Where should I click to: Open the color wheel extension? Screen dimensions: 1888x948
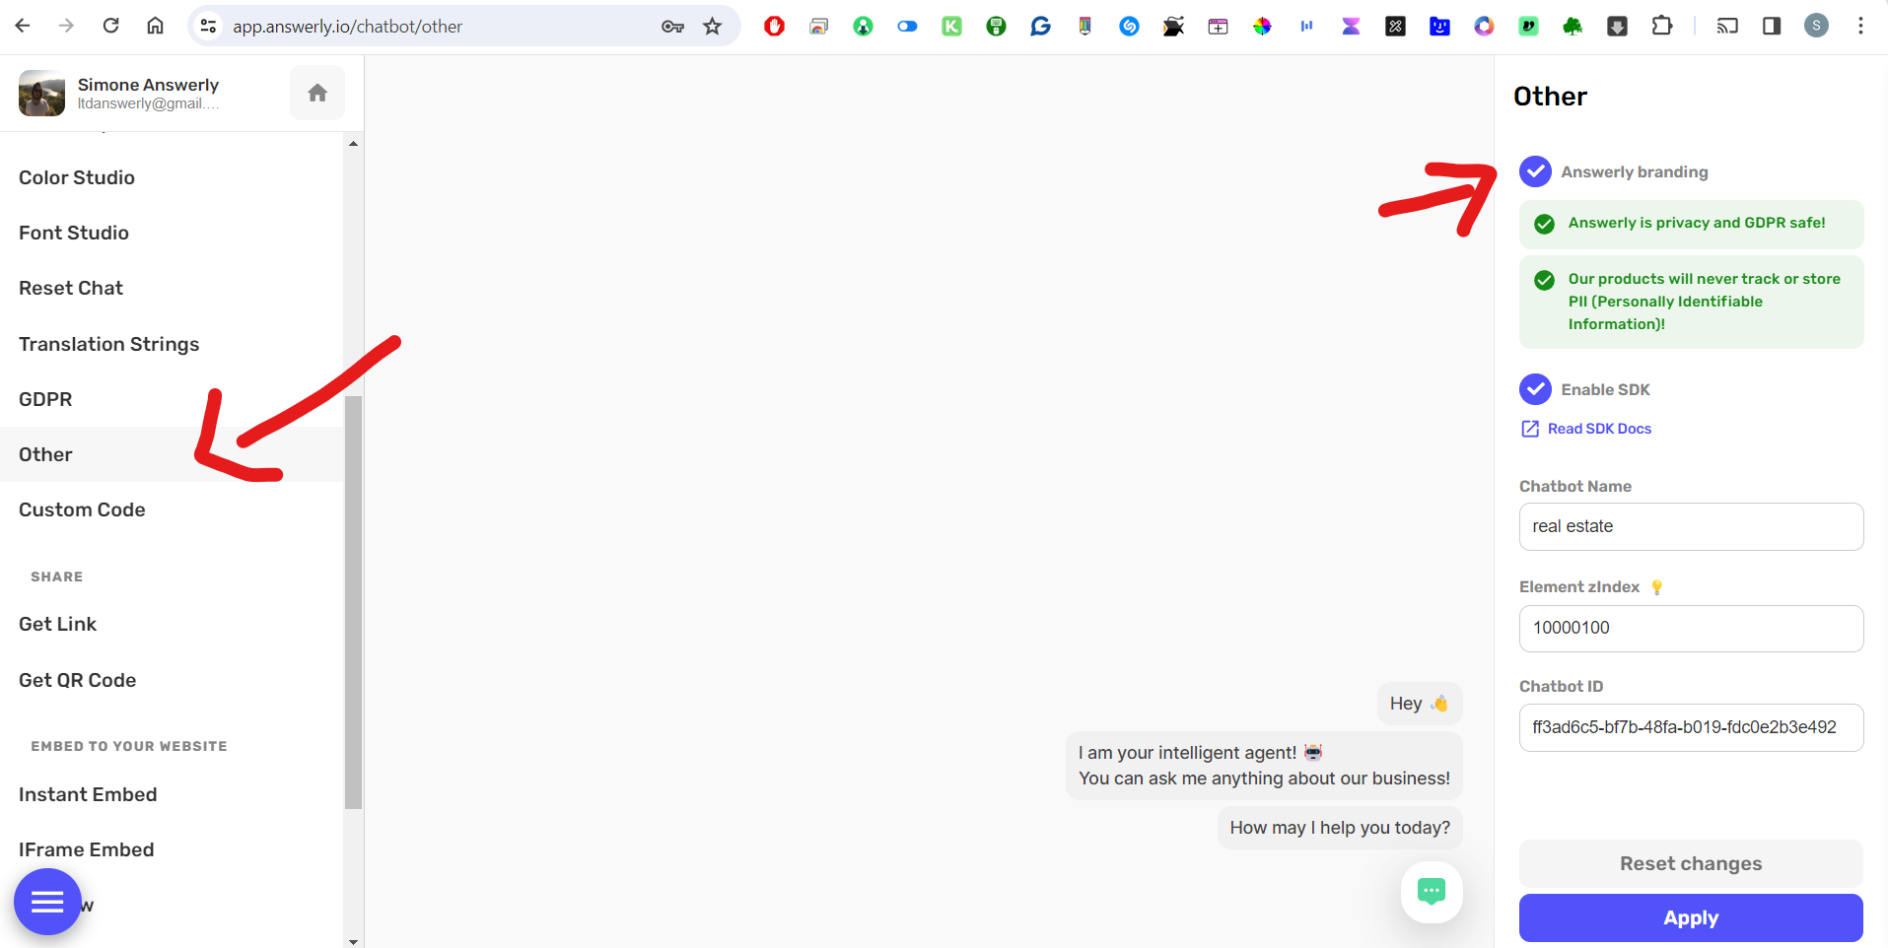1262,27
